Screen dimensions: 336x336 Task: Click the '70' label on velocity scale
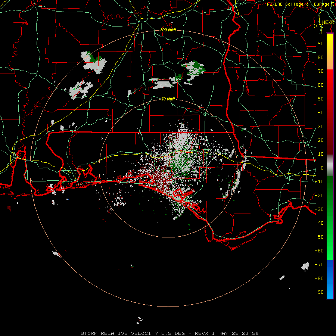click(321, 71)
